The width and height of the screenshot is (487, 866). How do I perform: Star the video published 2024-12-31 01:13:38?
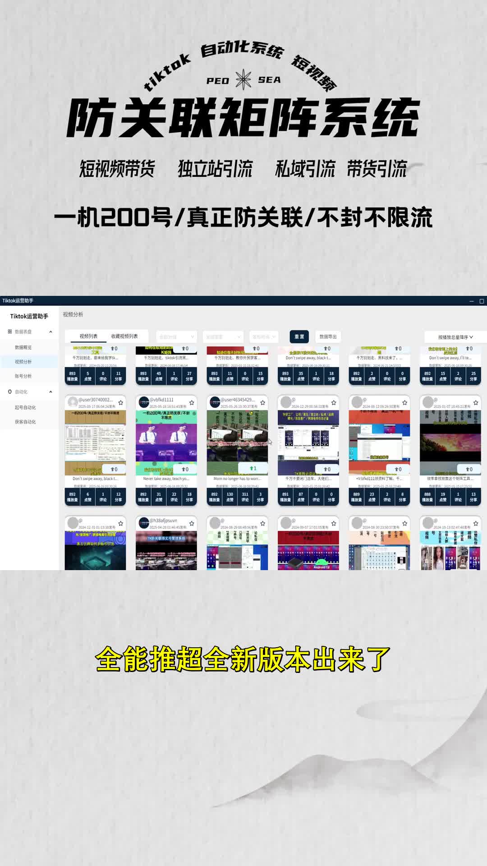(120, 524)
